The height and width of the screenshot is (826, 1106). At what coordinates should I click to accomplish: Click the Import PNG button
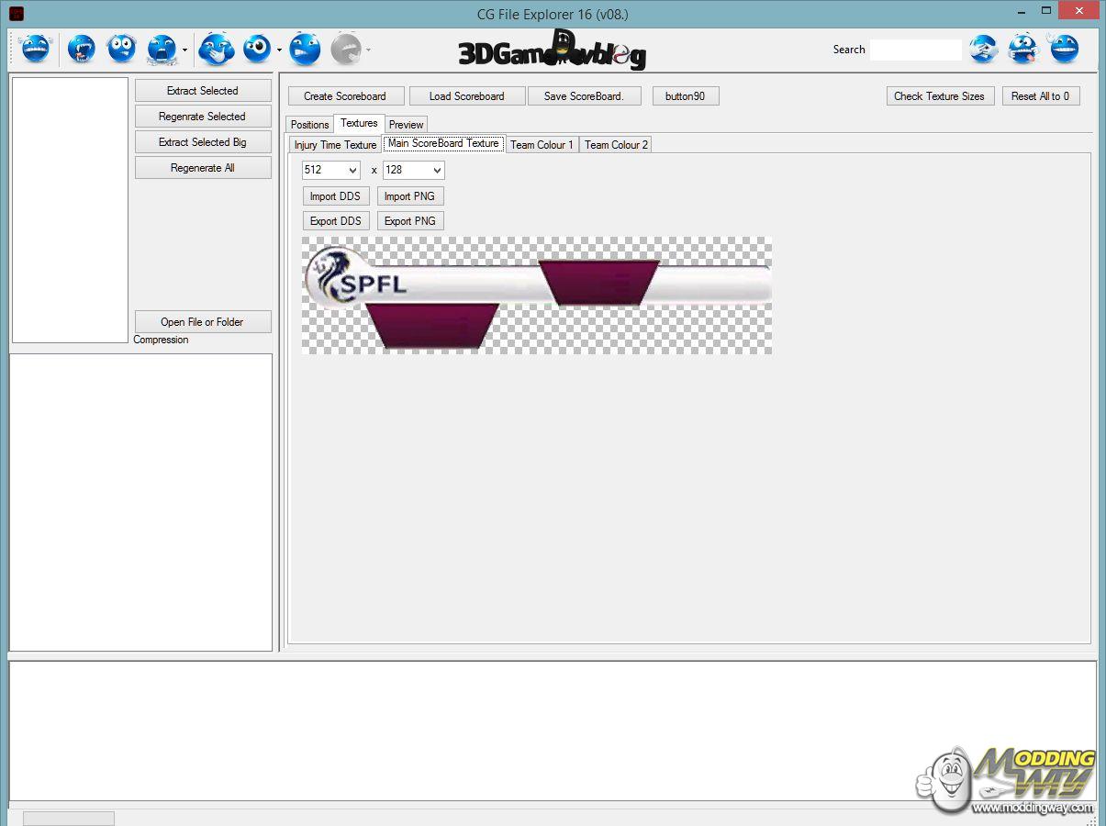pos(410,196)
